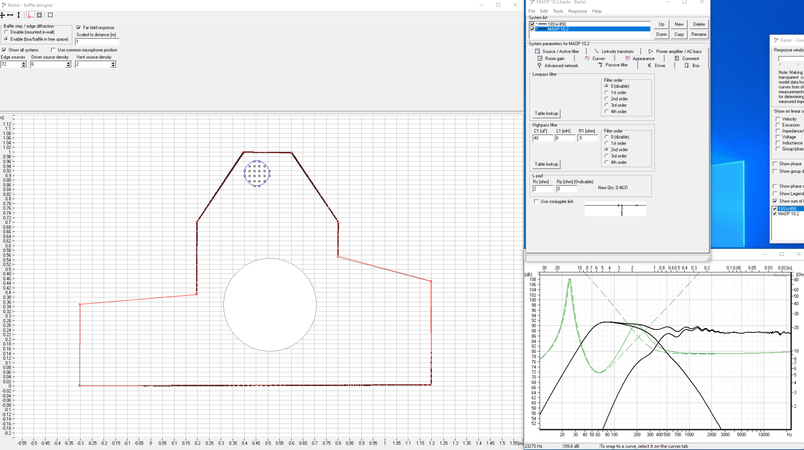Decrease the Edge sources spinner value

pyautogui.click(x=24, y=66)
